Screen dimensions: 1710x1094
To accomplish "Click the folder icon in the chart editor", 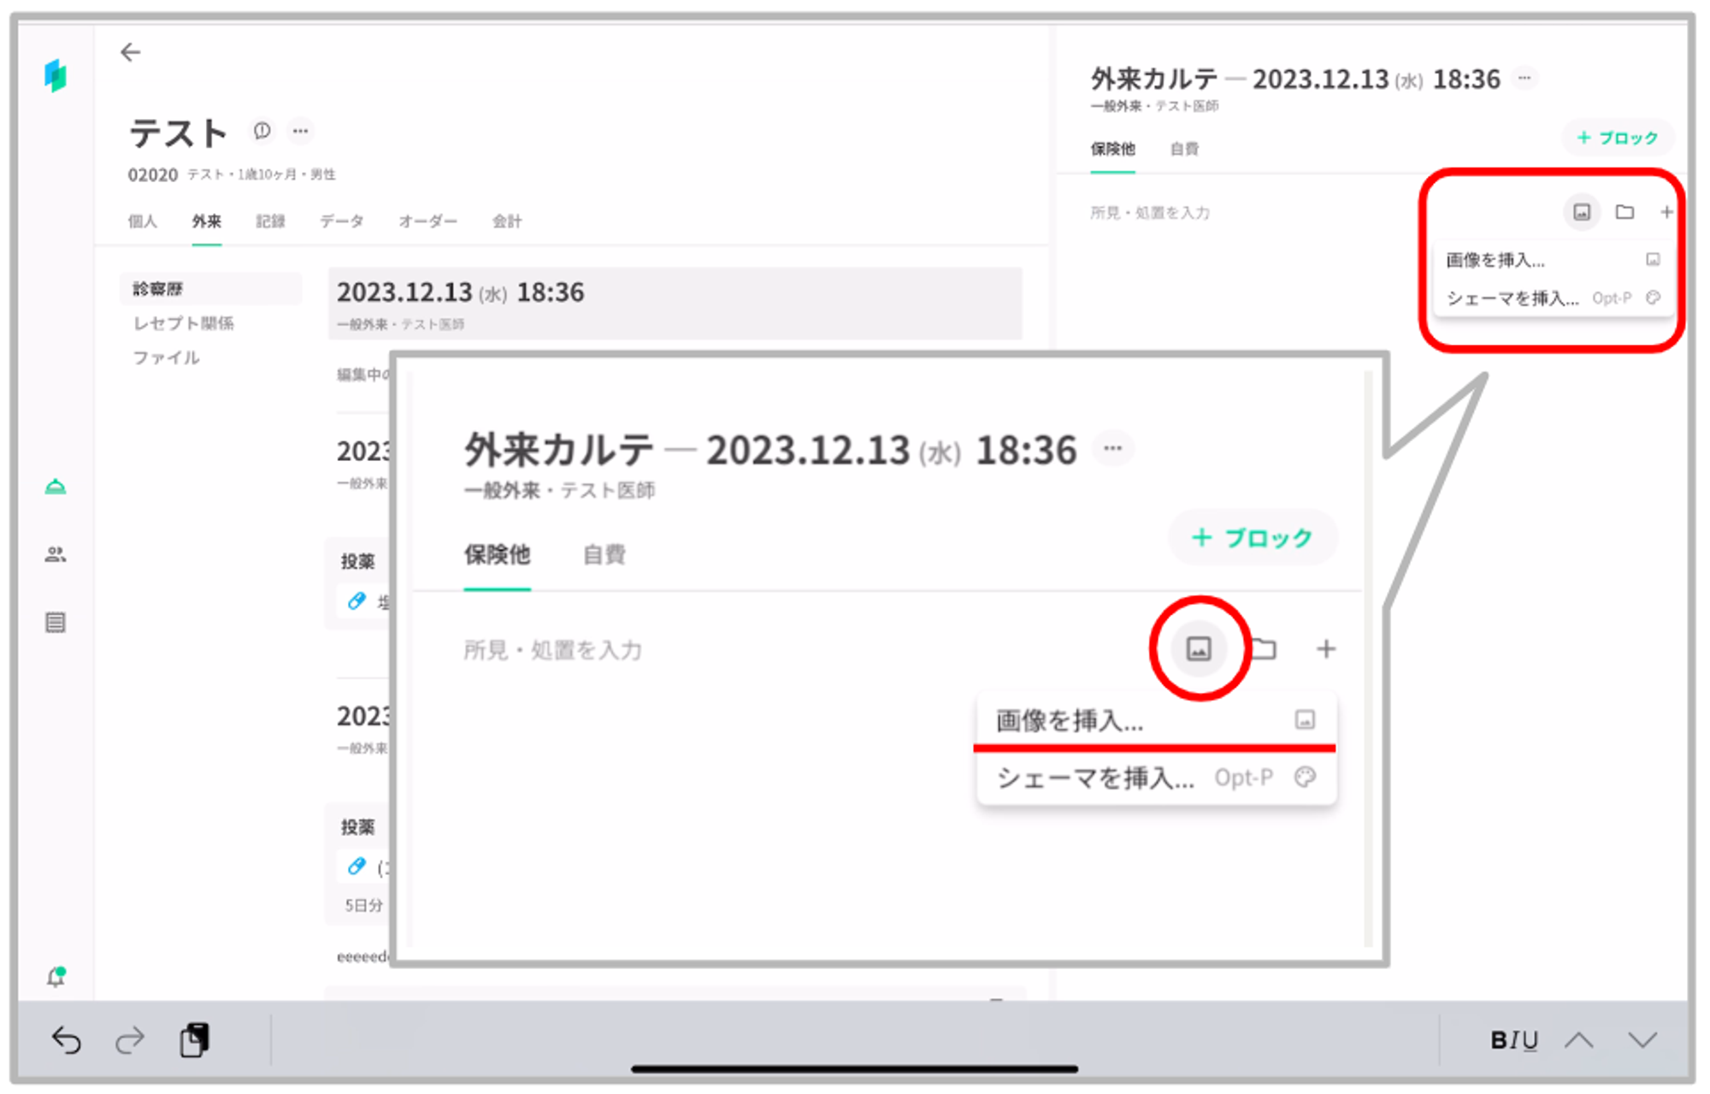I will pos(1624,211).
